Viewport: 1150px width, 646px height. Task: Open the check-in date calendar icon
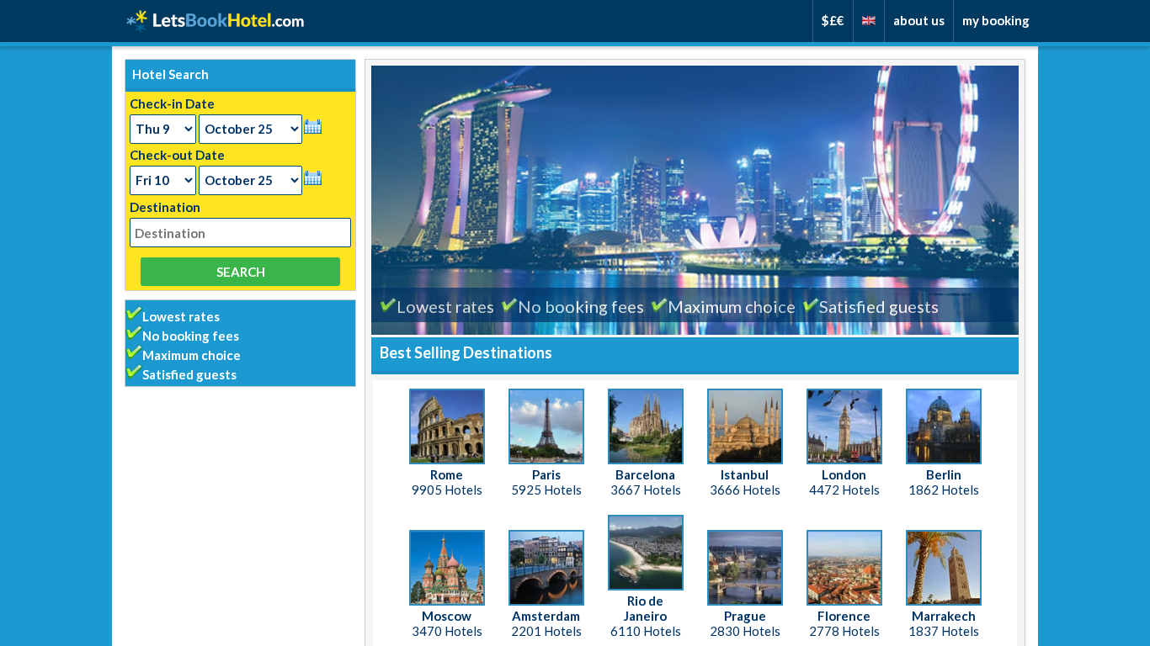tap(312, 127)
